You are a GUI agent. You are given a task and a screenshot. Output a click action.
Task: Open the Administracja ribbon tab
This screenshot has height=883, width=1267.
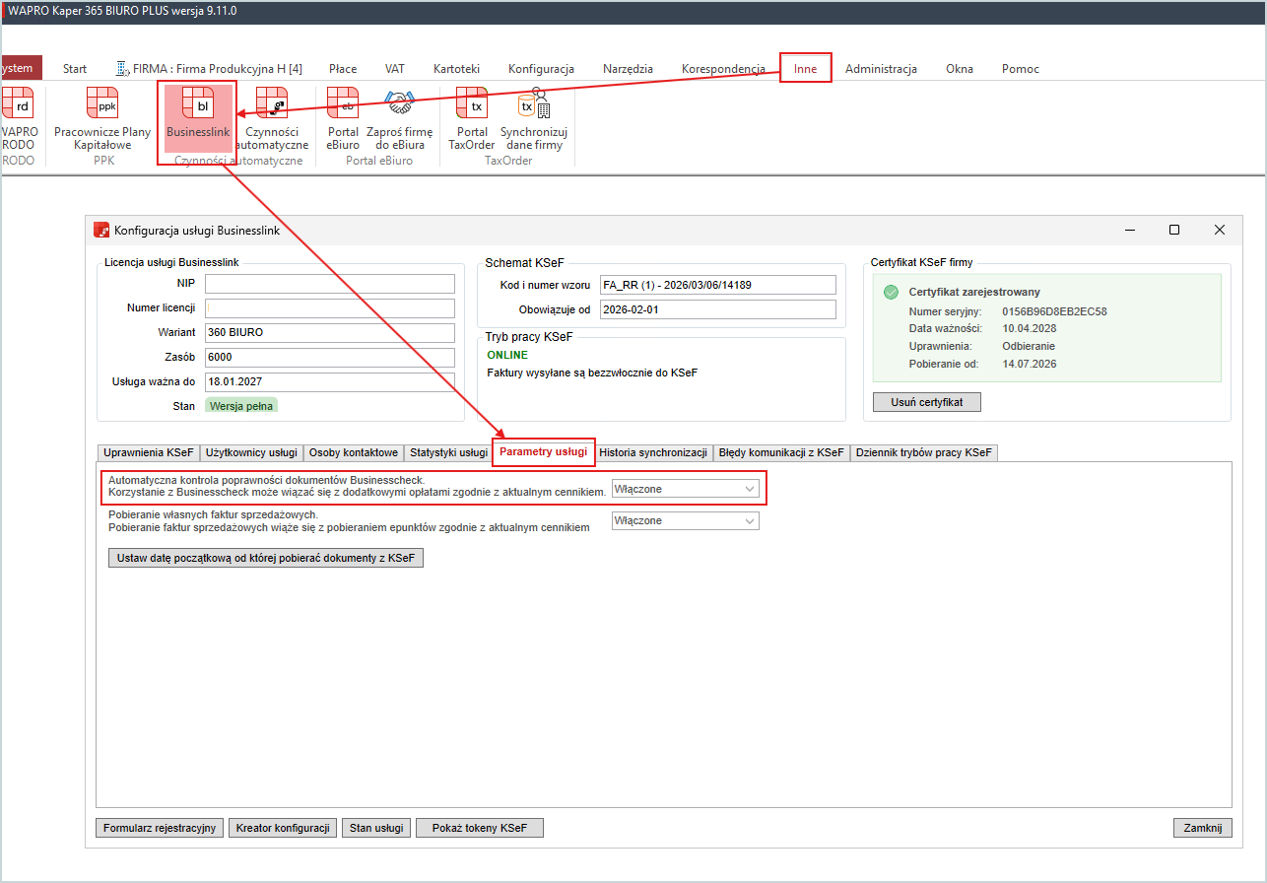pyautogui.click(x=881, y=68)
